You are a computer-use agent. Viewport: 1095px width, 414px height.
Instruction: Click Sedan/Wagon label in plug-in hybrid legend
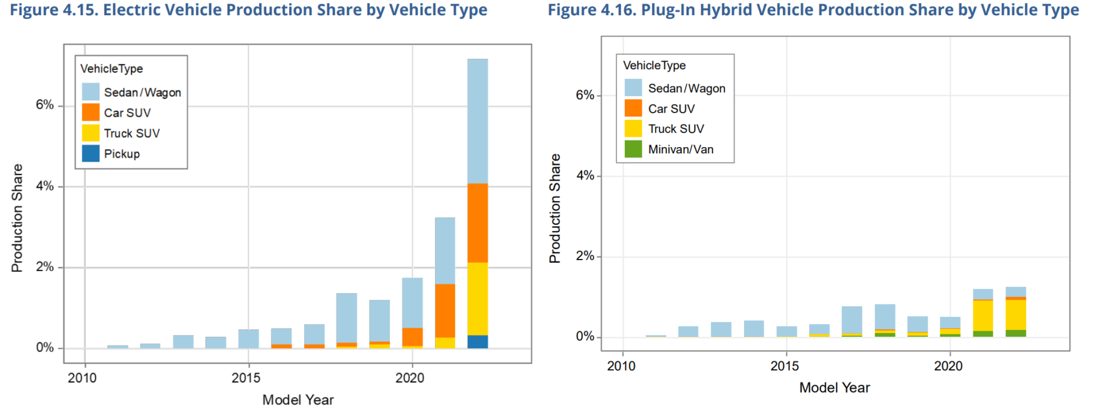pos(686,88)
